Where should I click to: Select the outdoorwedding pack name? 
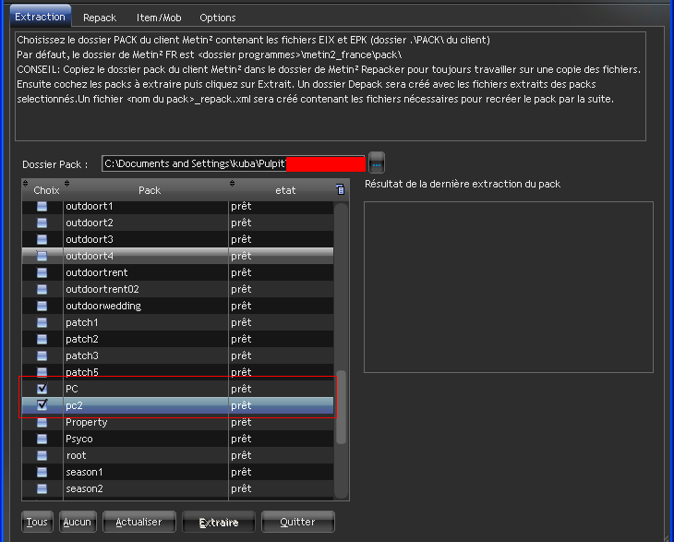[103, 306]
